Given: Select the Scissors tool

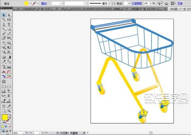Looking at the screenshot, I should coord(9,38).
